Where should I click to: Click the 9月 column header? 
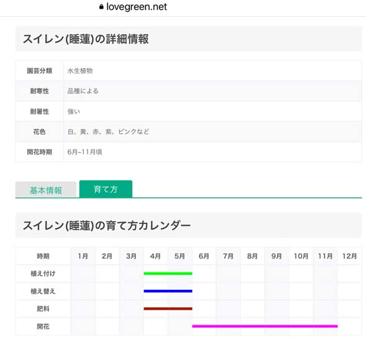click(x=277, y=256)
